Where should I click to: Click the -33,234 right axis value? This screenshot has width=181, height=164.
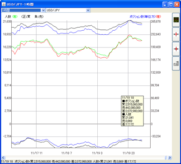pos(156,136)
